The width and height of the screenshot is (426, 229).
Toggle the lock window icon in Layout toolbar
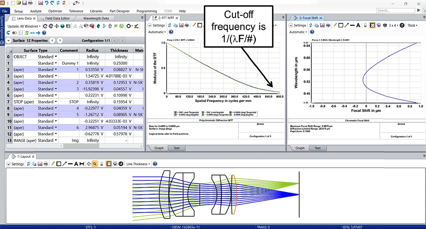point(102,164)
